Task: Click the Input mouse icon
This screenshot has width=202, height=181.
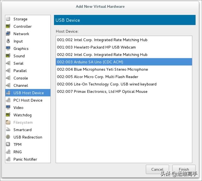Action: (x=8, y=41)
